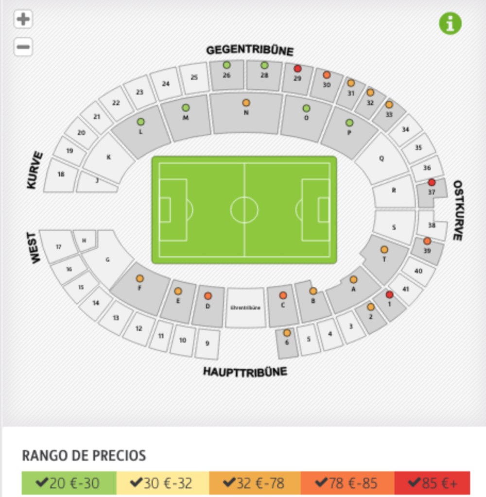Viewport: 486px width, 497px height.
Task: Click the green marker on section 26
Action: [226, 65]
